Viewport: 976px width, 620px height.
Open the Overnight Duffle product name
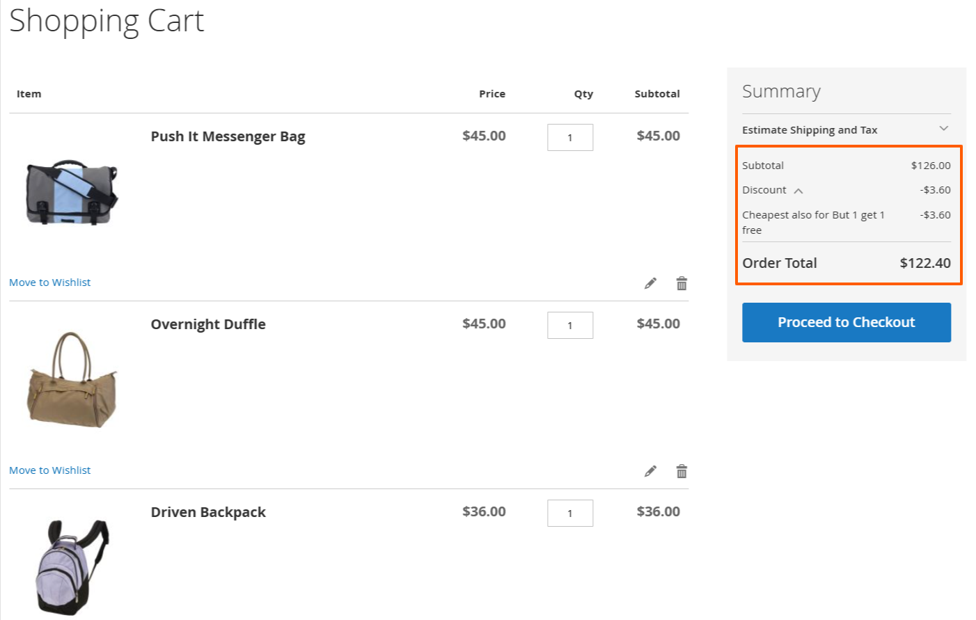pyautogui.click(x=208, y=324)
